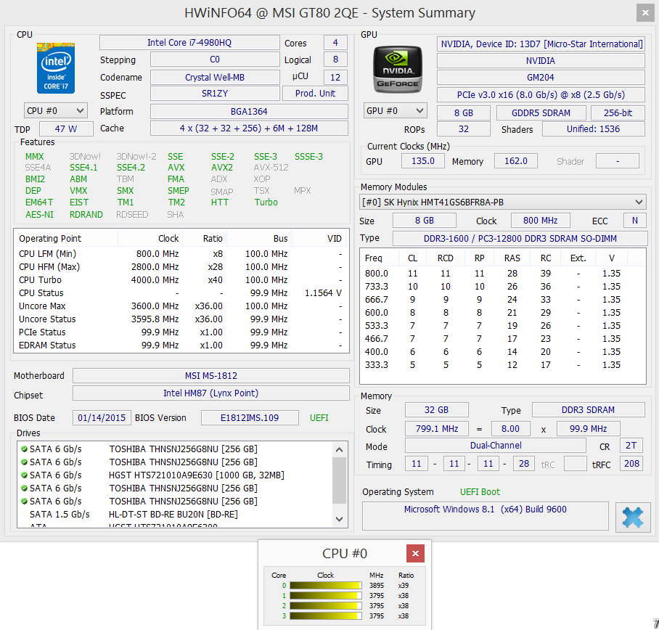Open the GPU #0 selector dropdown

pyautogui.click(x=395, y=111)
